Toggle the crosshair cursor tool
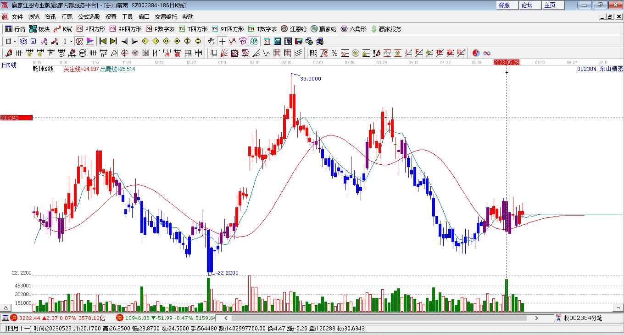 click(x=222, y=41)
